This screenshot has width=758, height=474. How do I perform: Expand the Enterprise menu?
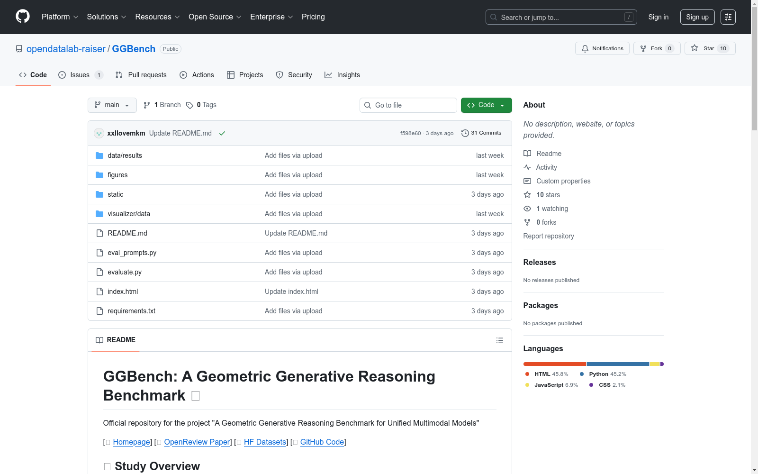coord(271,17)
